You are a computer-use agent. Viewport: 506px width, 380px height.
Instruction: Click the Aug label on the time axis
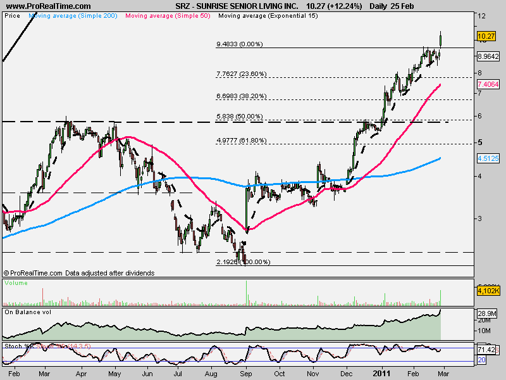pyautogui.click(x=211, y=374)
